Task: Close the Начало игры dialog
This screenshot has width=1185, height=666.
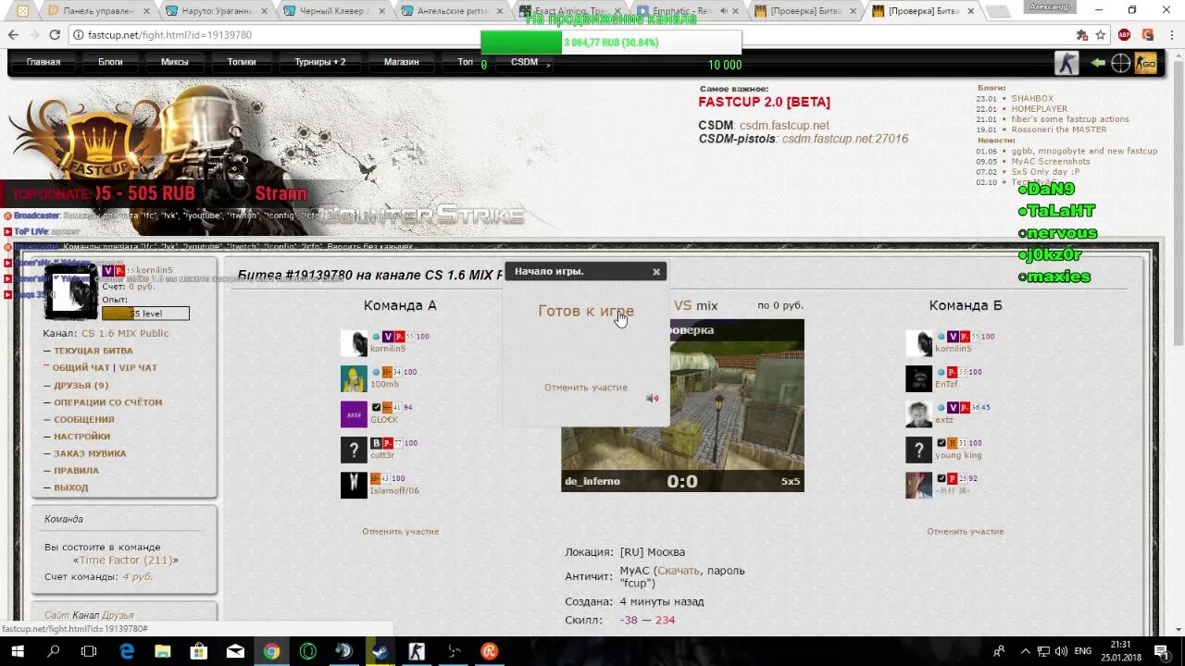Action: pyautogui.click(x=656, y=272)
